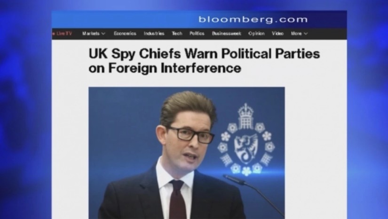This screenshot has width=388, height=219.
Task: Go to the Economics section
Action: click(x=125, y=33)
